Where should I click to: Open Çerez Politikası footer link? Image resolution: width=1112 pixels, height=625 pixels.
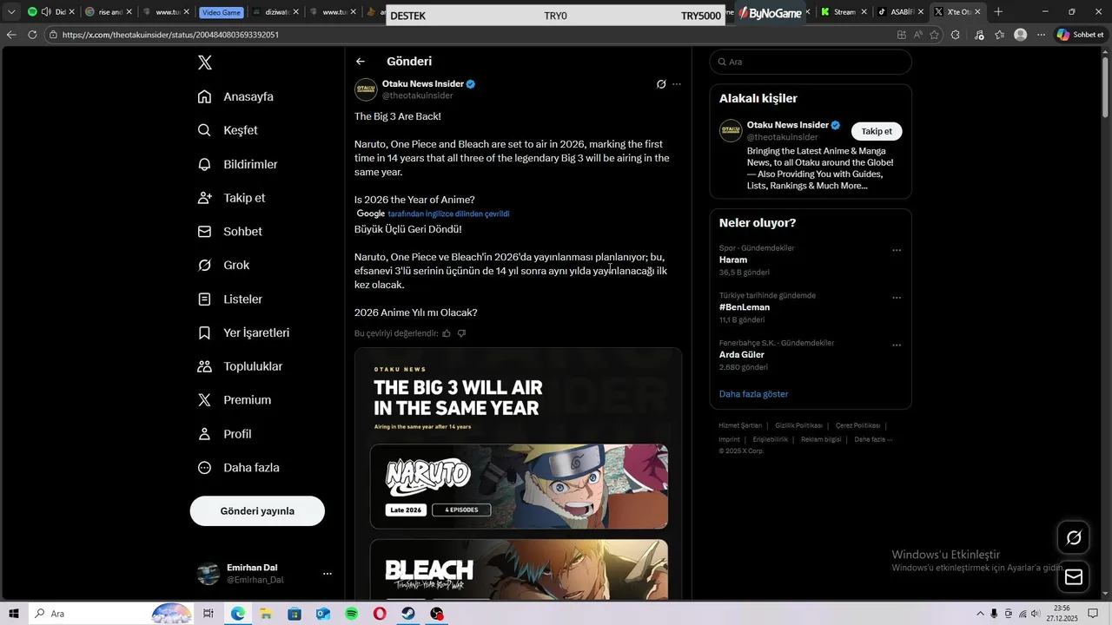click(x=857, y=425)
